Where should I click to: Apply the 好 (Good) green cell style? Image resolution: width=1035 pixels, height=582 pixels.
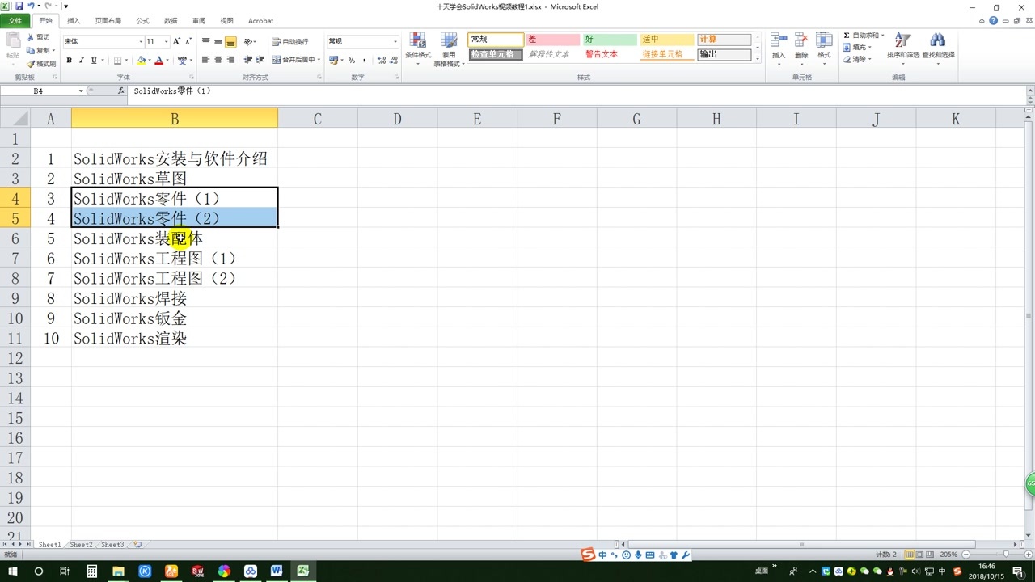610,40
